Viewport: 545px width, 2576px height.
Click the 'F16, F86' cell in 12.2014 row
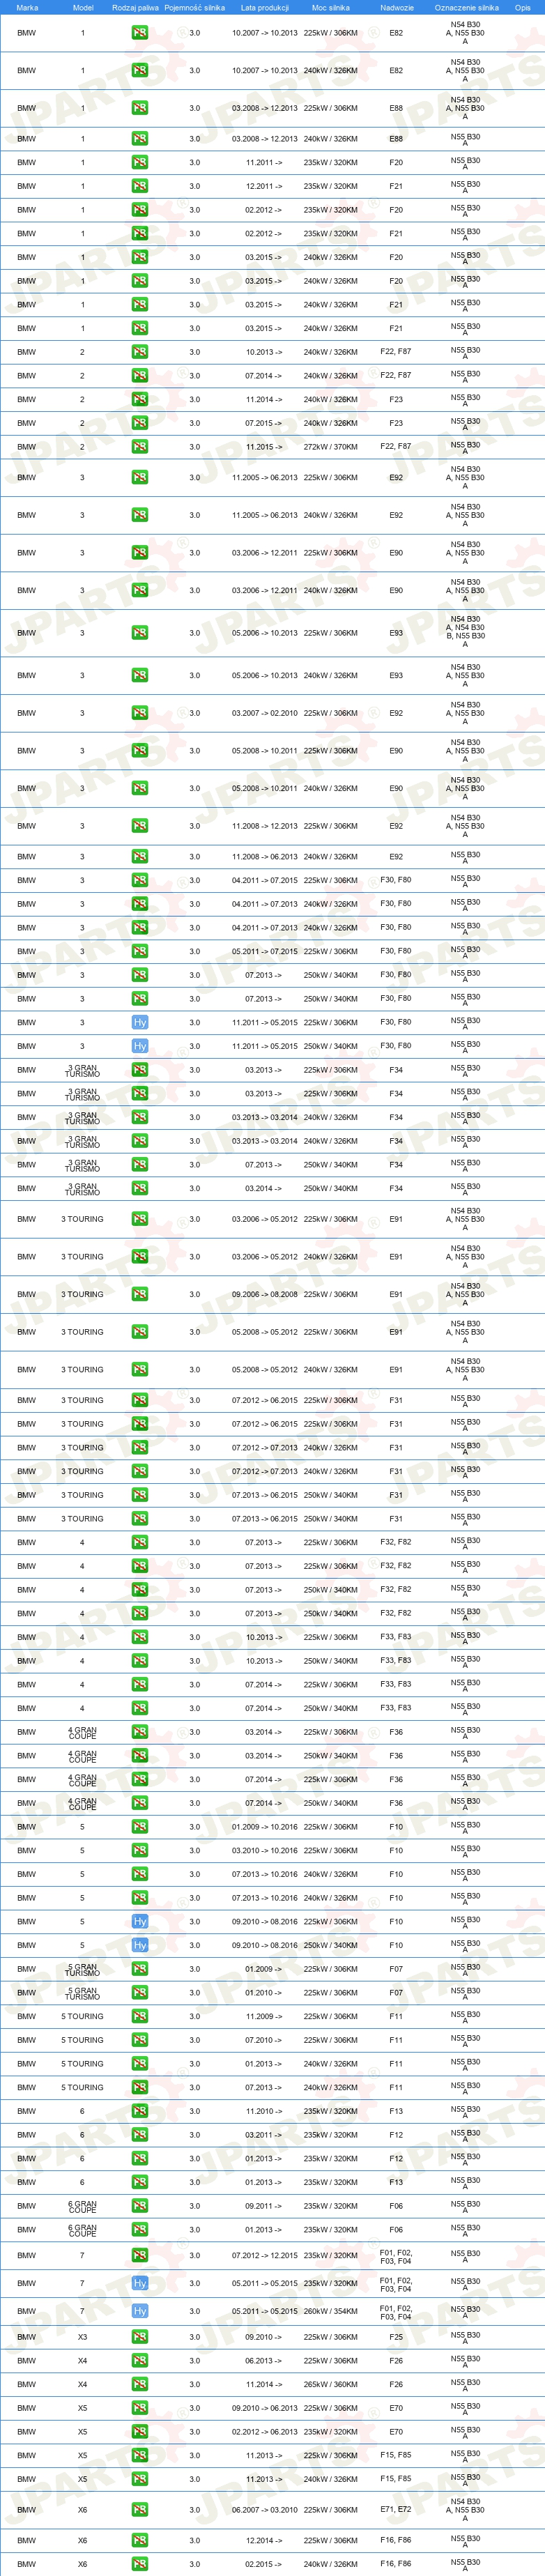(x=396, y=2540)
